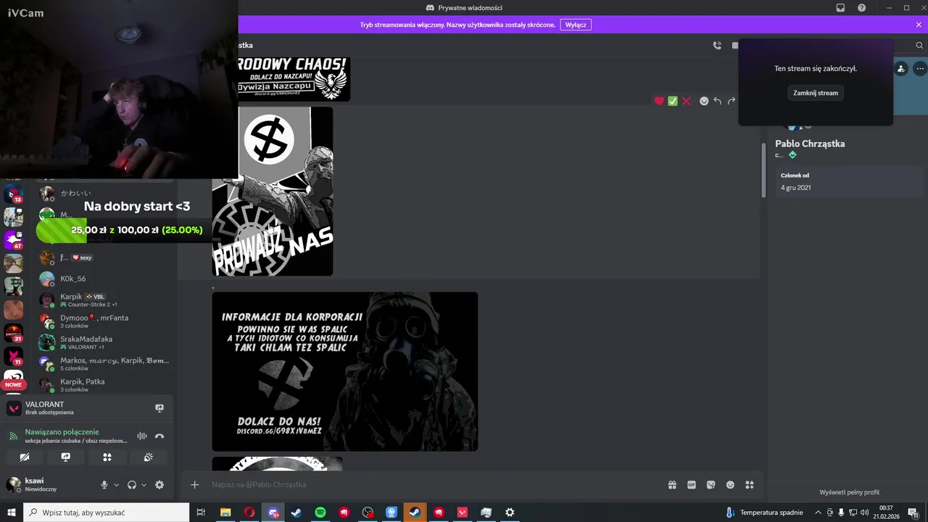Add heart reaction to the message

click(x=659, y=101)
